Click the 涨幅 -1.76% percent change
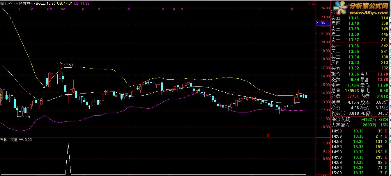391x176 pixels. [345, 85]
